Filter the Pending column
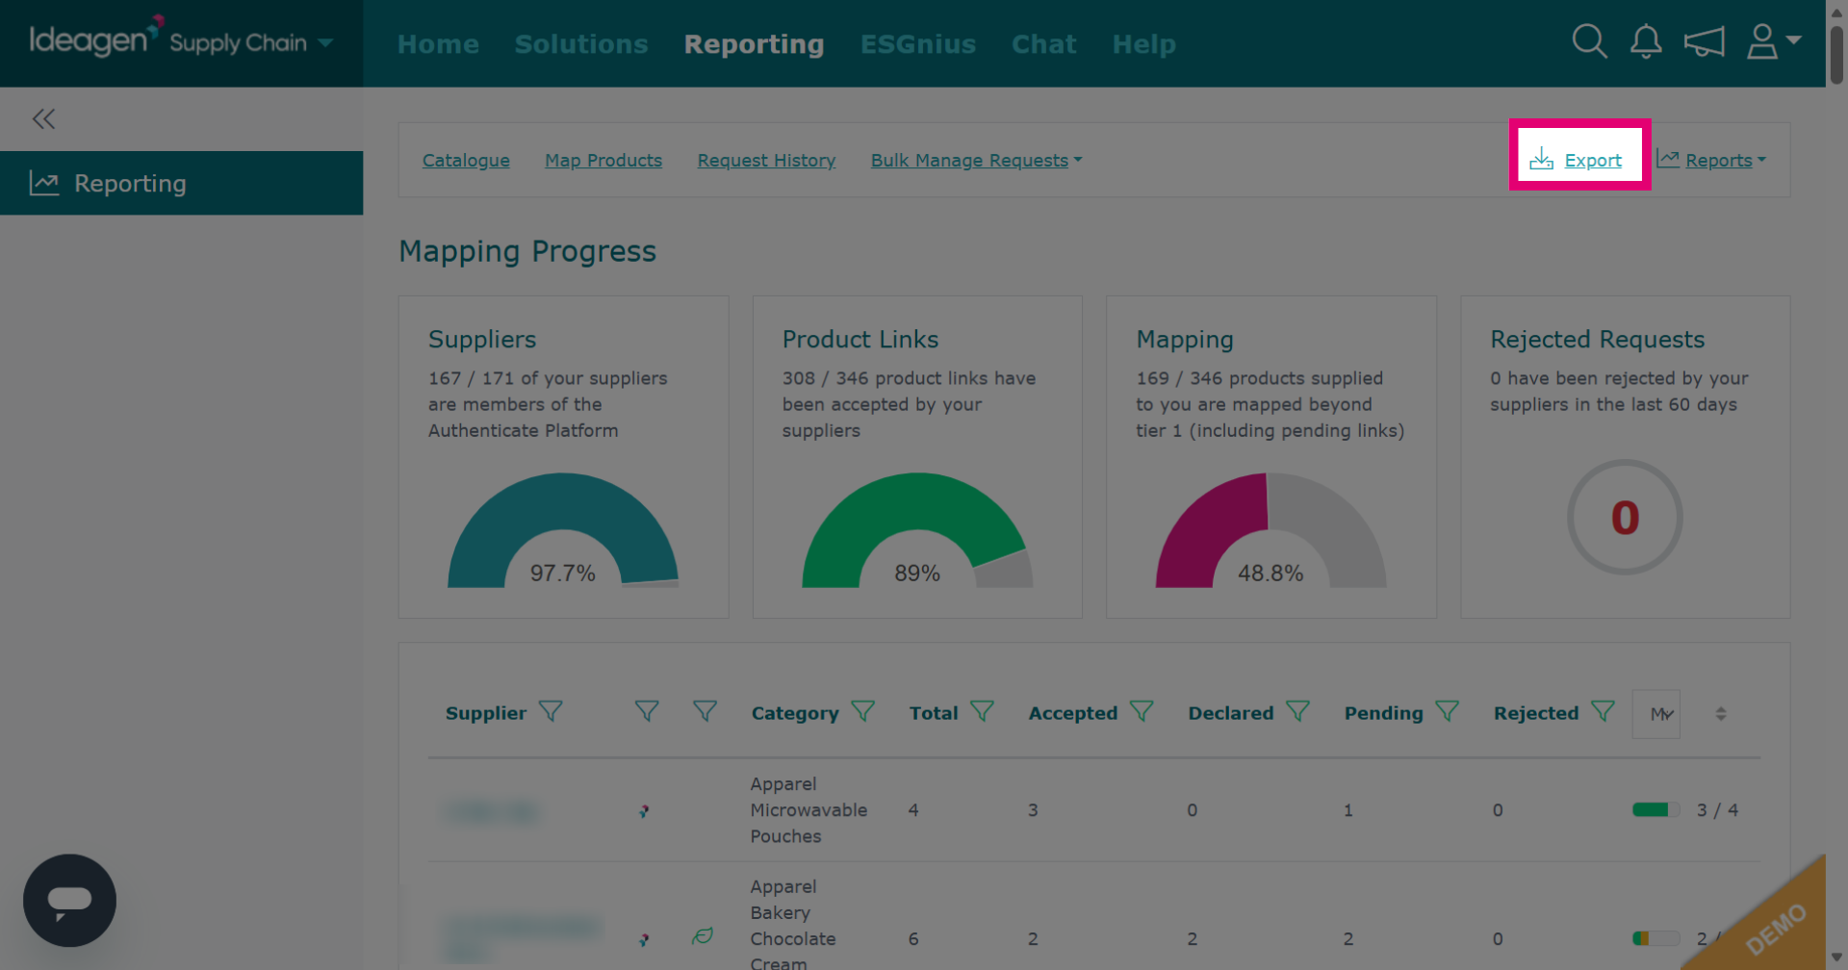This screenshot has width=1848, height=970. (1448, 712)
